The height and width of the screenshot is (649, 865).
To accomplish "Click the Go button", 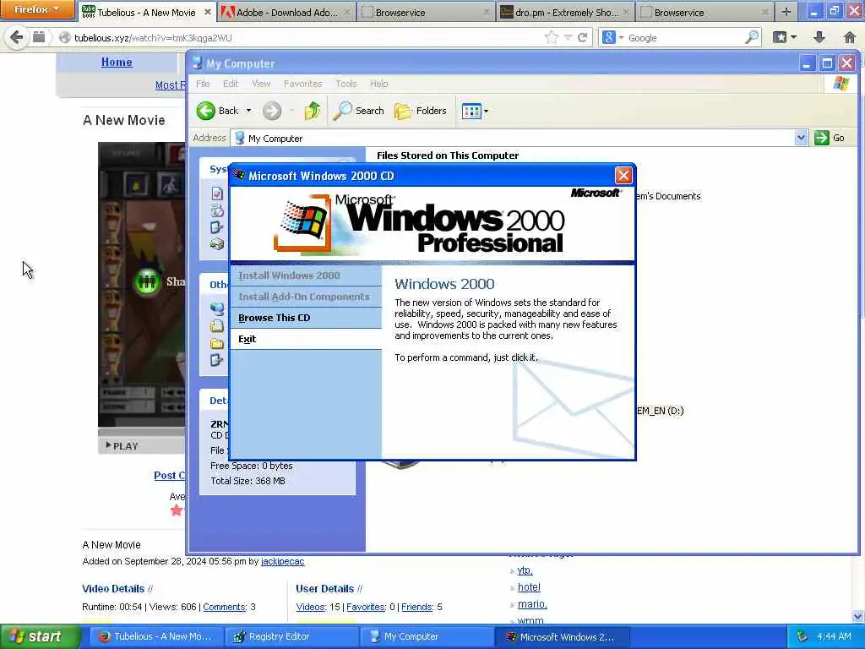I will pos(830,138).
